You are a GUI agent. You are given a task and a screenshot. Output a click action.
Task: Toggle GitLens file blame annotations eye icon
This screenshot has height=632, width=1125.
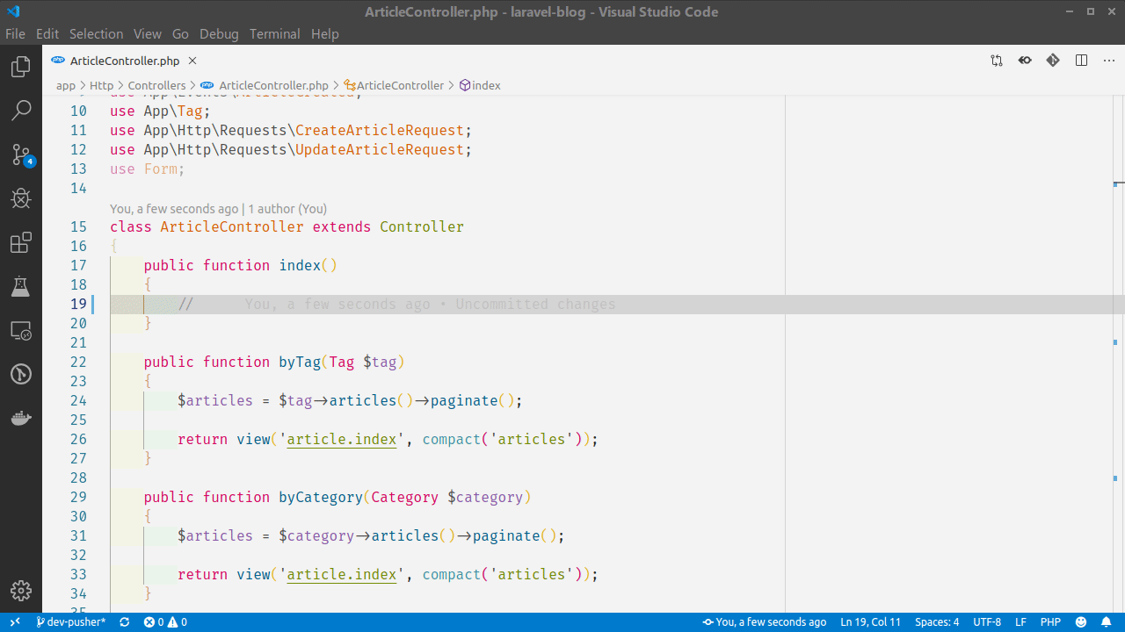pyautogui.click(x=1024, y=60)
